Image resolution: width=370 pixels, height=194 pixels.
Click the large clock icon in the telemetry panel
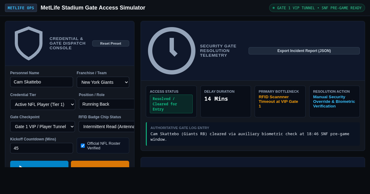point(172,51)
